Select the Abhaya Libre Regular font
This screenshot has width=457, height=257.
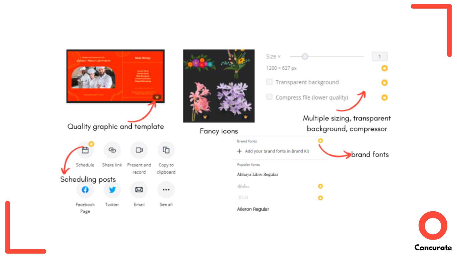[x=258, y=174]
